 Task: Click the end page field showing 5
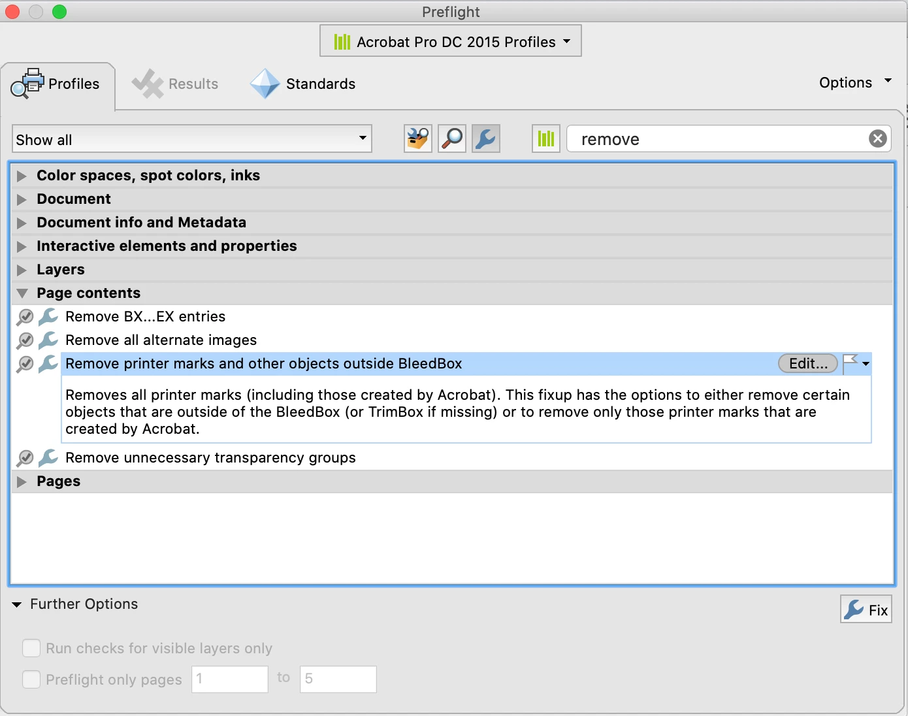point(338,679)
